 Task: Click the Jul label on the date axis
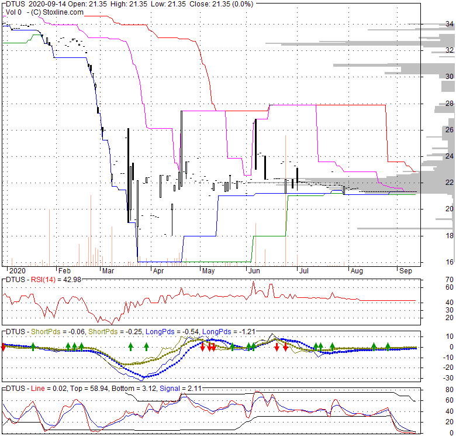pyautogui.click(x=303, y=271)
